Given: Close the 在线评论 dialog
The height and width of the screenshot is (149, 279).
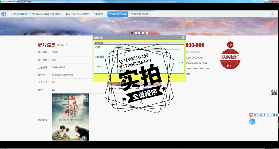Looking at the screenshot, I should point(183,37).
